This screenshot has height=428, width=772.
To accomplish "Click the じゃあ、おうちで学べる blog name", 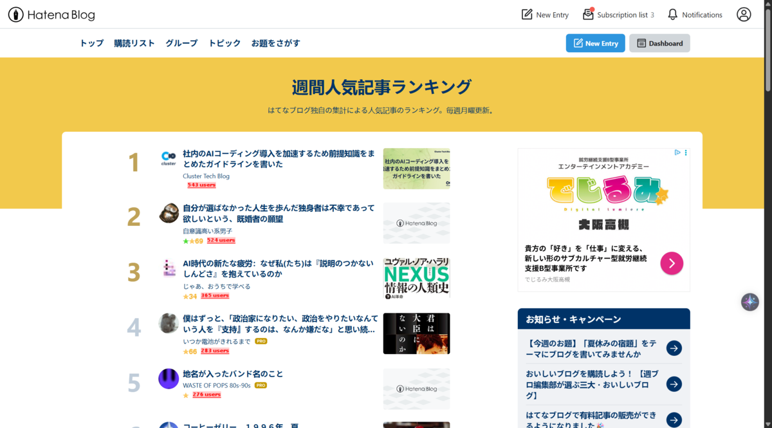I will [x=217, y=286].
